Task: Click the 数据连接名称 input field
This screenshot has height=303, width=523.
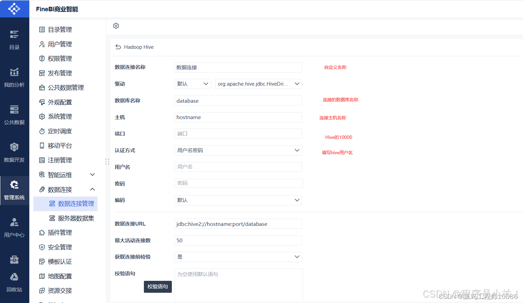Action: [x=238, y=67]
